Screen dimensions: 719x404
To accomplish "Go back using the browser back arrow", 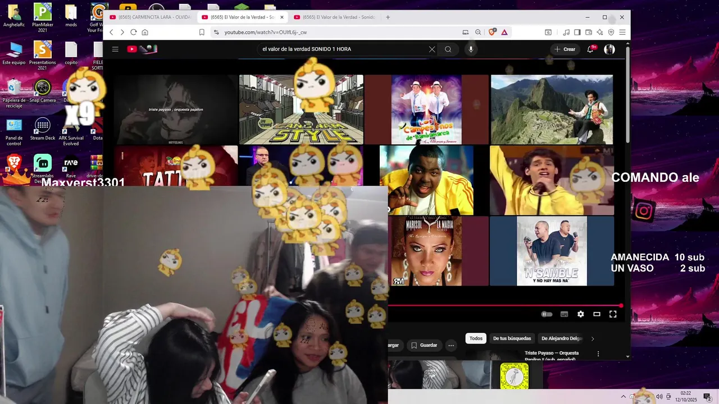I will [111, 33].
